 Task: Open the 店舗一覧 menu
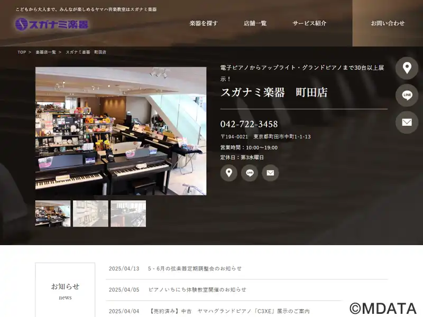point(255,23)
